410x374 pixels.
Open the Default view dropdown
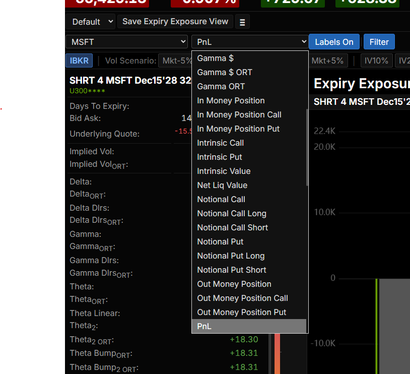point(91,22)
